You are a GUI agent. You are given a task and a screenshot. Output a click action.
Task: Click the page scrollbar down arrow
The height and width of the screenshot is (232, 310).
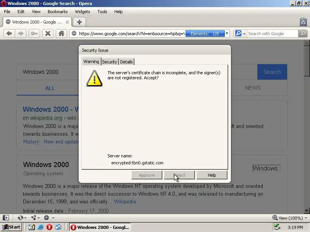307,210
